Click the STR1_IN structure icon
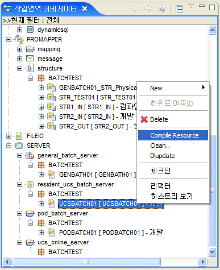Screen dimensions: 220x270 click(52, 107)
